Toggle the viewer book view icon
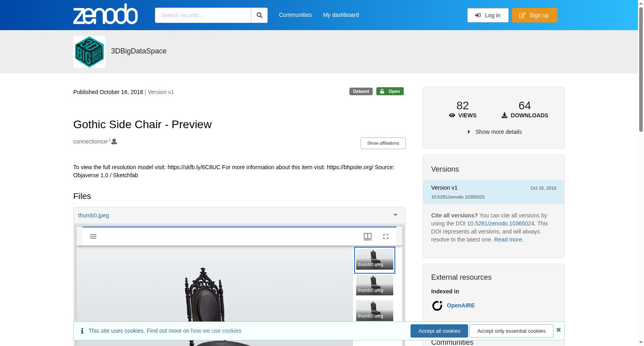This screenshot has width=644, height=346. point(367,236)
